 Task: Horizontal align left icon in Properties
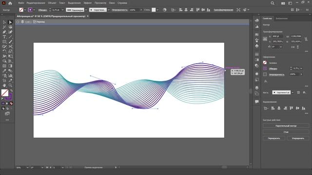tap(273, 108)
